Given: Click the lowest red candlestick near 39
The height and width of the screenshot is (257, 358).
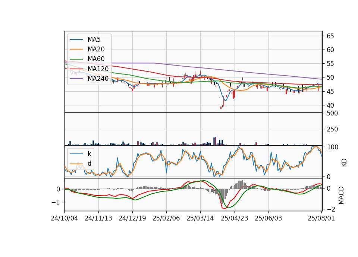Looking at the screenshot, I should pos(221,108).
